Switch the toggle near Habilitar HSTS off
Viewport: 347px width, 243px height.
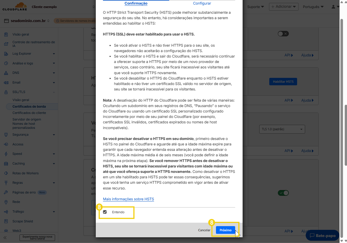click(x=283, y=33)
